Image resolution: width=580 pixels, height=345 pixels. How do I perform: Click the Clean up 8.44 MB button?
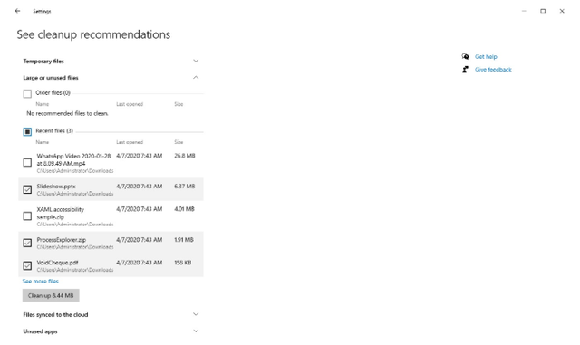coord(51,295)
